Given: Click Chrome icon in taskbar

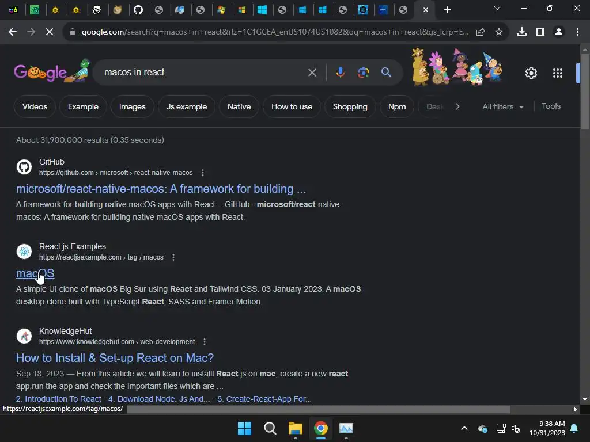Looking at the screenshot, I should pyautogui.click(x=320, y=428).
